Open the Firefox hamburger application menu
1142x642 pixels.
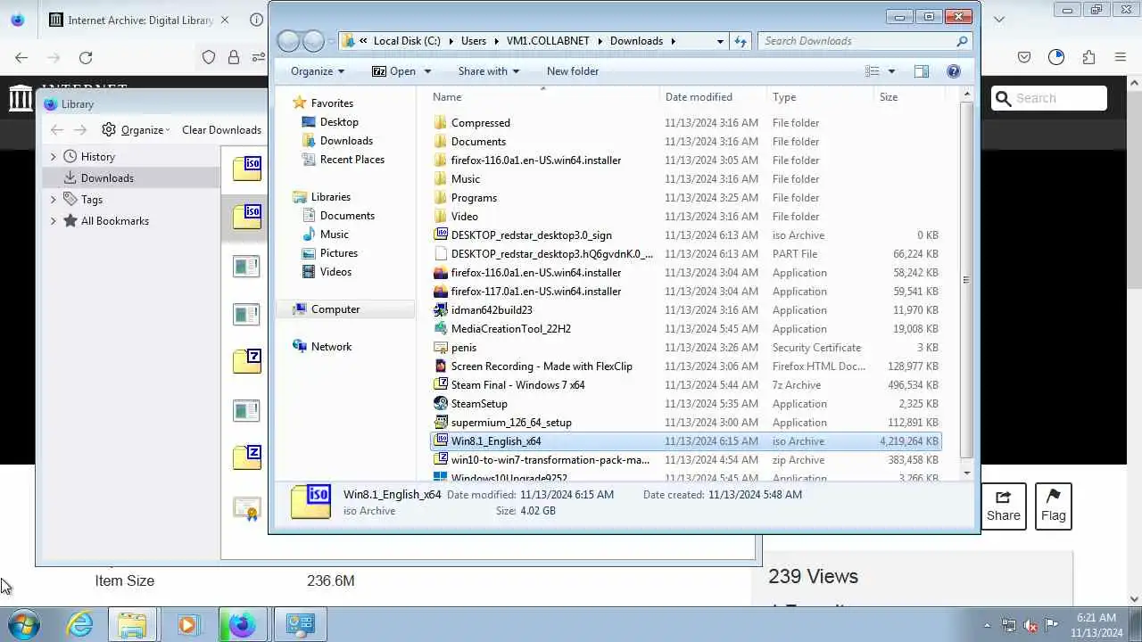(1121, 57)
